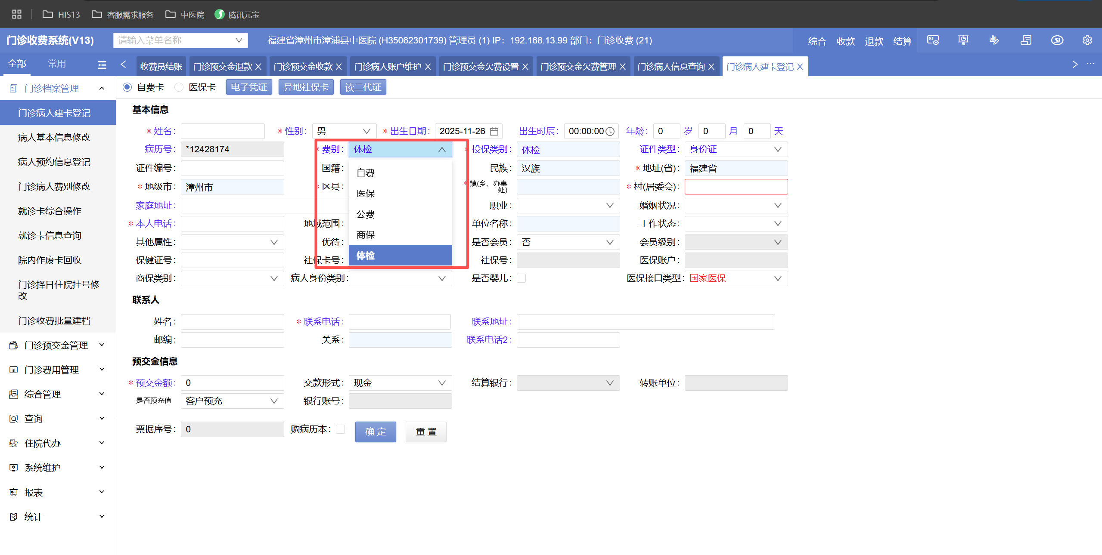Image resolution: width=1102 pixels, height=555 pixels.
Task: Click the receipt document icon in header
Action: coord(1026,40)
